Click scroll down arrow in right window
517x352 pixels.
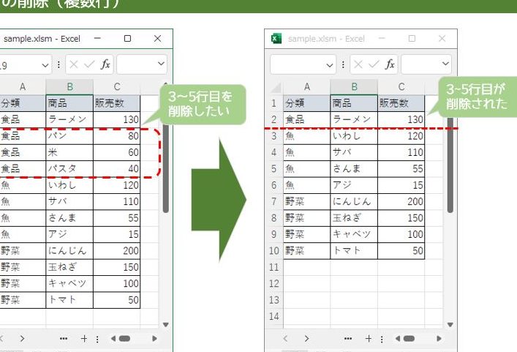pyautogui.click(x=450, y=325)
